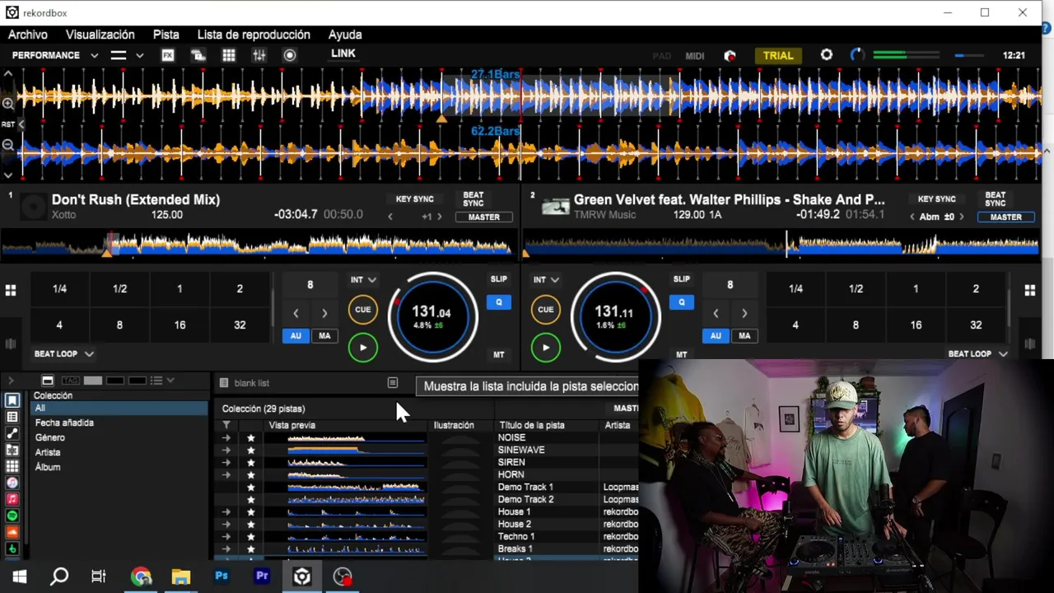The image size is (1054, 593).
Task: Click the track filter funnel icon
Action: [x=226, y=425]
